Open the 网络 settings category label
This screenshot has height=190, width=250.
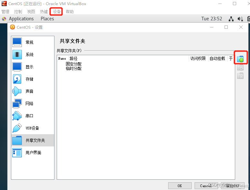pos(30,104)
